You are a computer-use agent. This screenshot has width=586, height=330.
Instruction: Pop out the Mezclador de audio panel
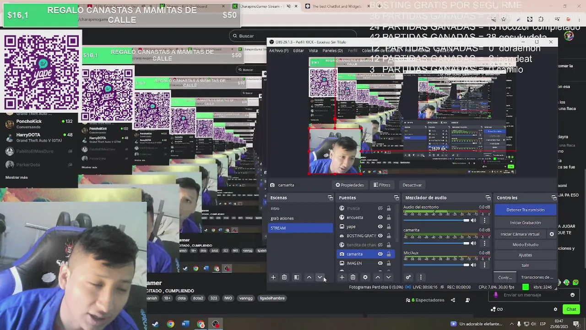pos(488,198)
